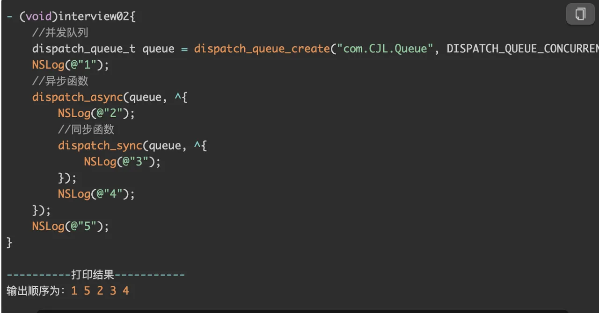Click the NSLog(@"5") statement
599x313 pixels.
pyautogui.click(x=71, y=226)
